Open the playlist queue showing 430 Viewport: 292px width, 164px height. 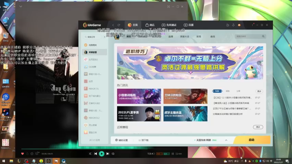178,154
